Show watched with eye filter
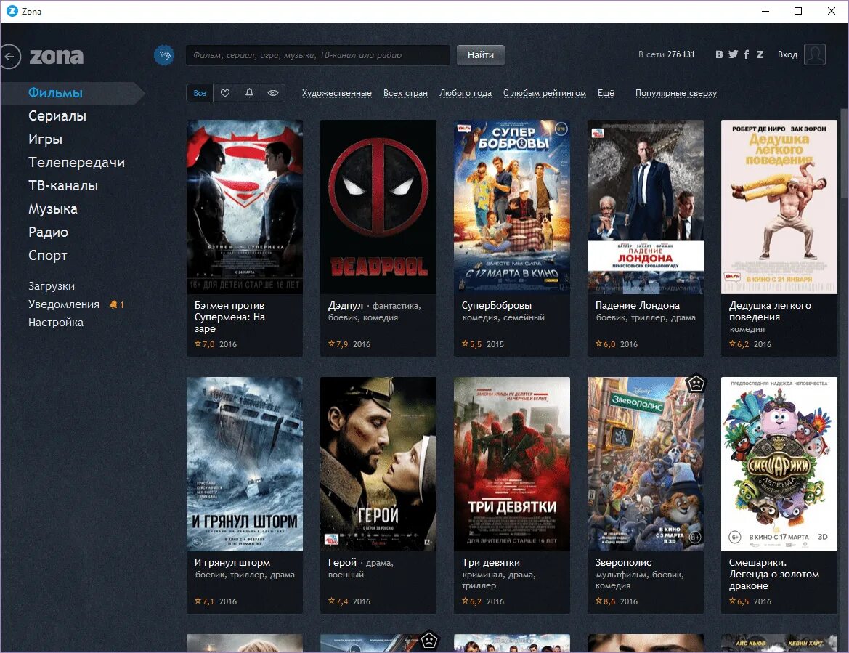Image resolution: width=849 pixels, height=653 pixels. tap(273, 93)
